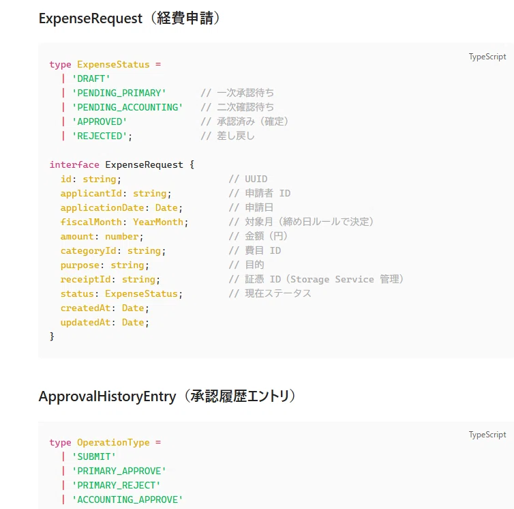Click the 'PENDING_ACCOUNTING' status literal
The height and width of the screenshot is (509, 514).
coord(127,107)
